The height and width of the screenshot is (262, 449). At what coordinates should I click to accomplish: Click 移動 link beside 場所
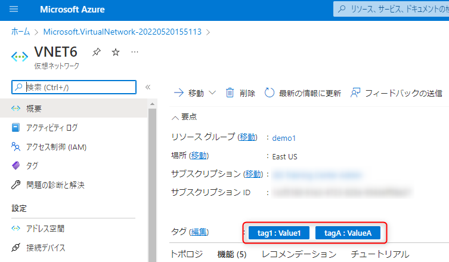tap(199, 156)
